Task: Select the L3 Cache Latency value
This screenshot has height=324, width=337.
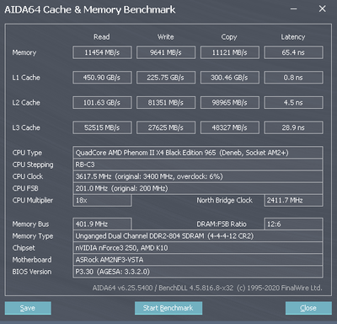Action: pos(293,127)
